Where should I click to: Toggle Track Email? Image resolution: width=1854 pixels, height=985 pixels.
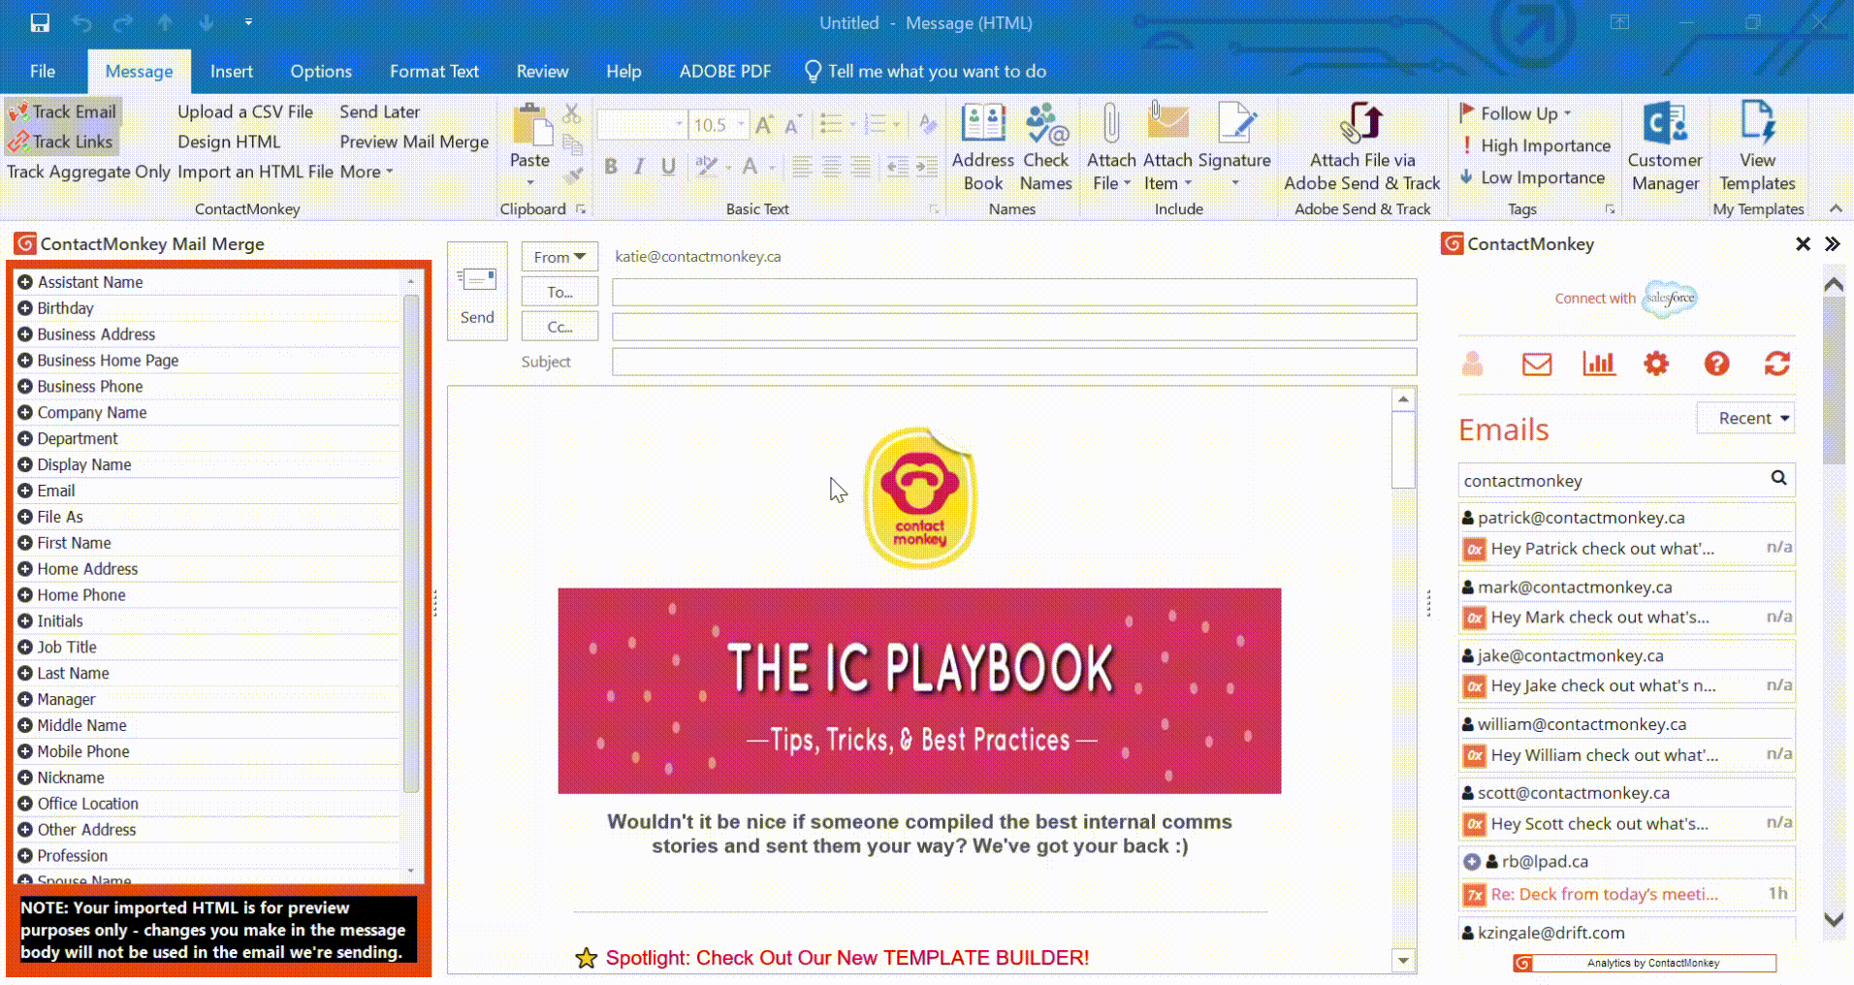[x=62, y=111]
